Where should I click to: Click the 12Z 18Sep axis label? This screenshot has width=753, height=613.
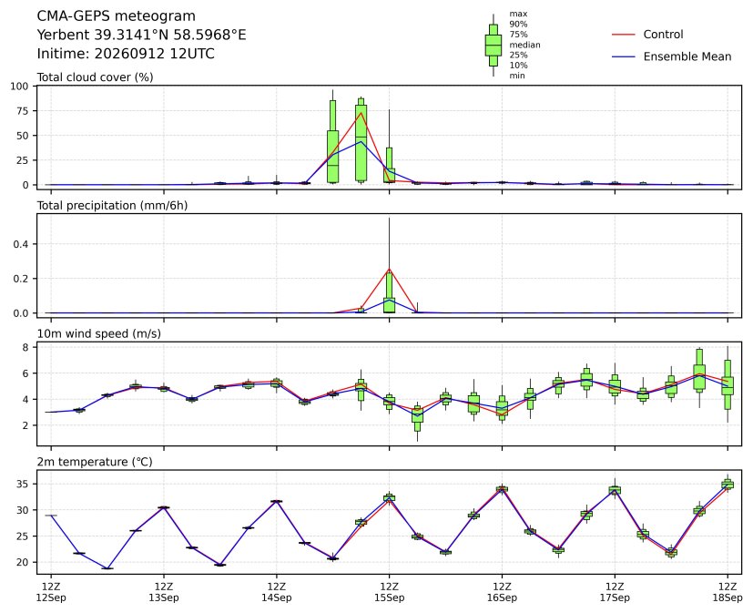click(x=728, y=592)
